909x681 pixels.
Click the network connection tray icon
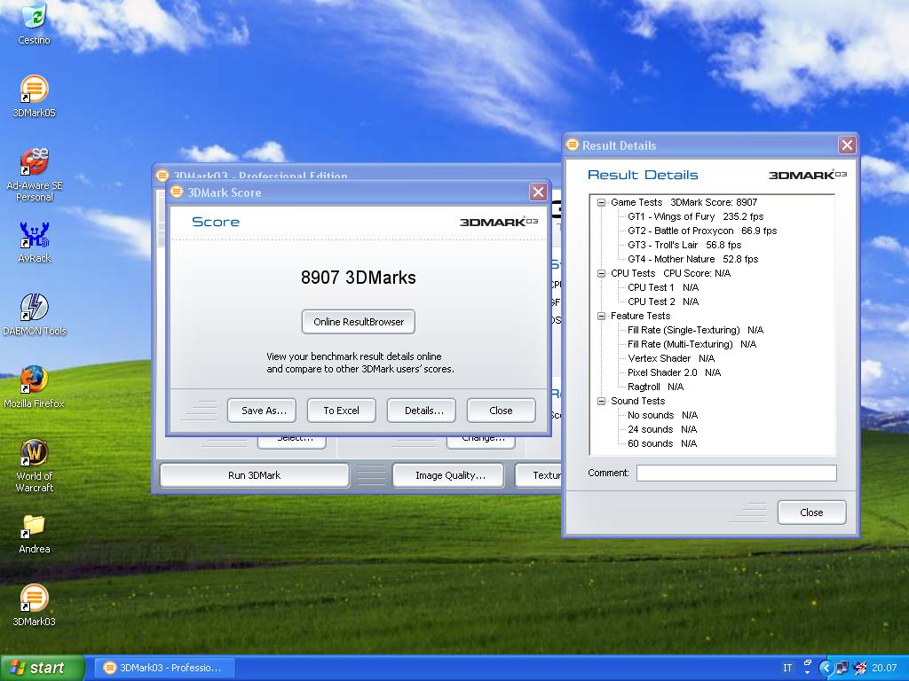pyautogui.click(x=843, y=668)
